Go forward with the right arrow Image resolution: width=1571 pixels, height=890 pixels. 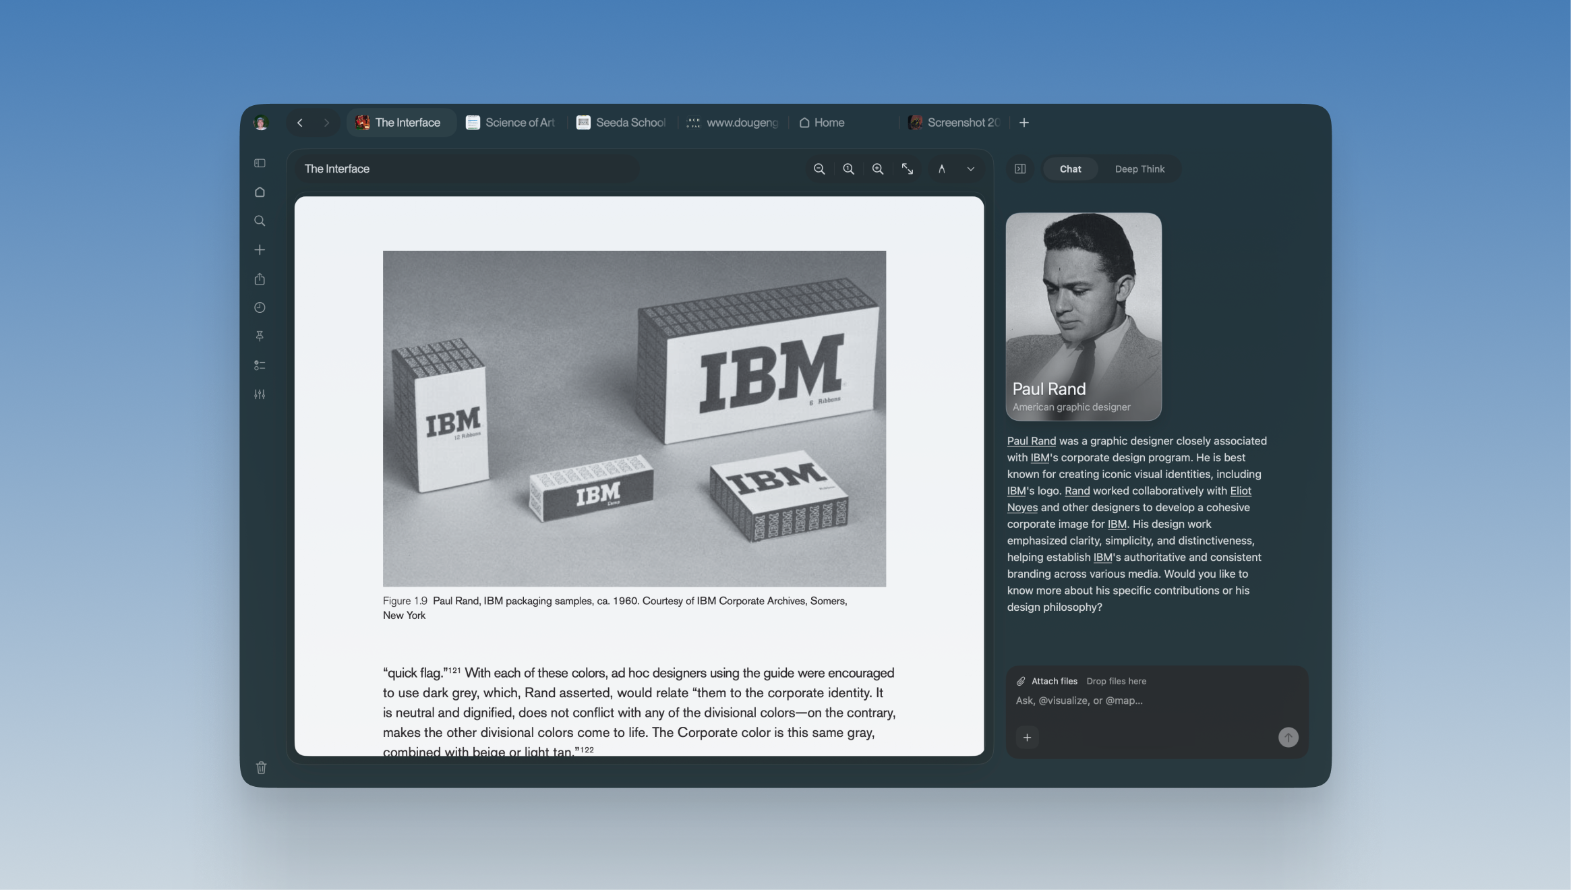tap(326, 123)
